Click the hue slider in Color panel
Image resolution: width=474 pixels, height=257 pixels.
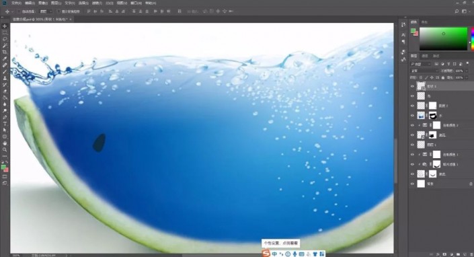(473, 39)
